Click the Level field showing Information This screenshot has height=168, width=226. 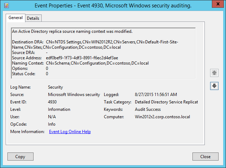[x=59, y=109]
